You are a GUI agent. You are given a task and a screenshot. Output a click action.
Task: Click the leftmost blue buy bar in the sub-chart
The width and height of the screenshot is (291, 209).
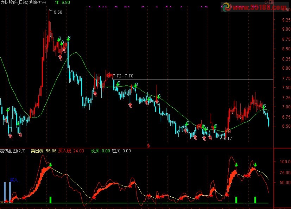coord(5,192)
